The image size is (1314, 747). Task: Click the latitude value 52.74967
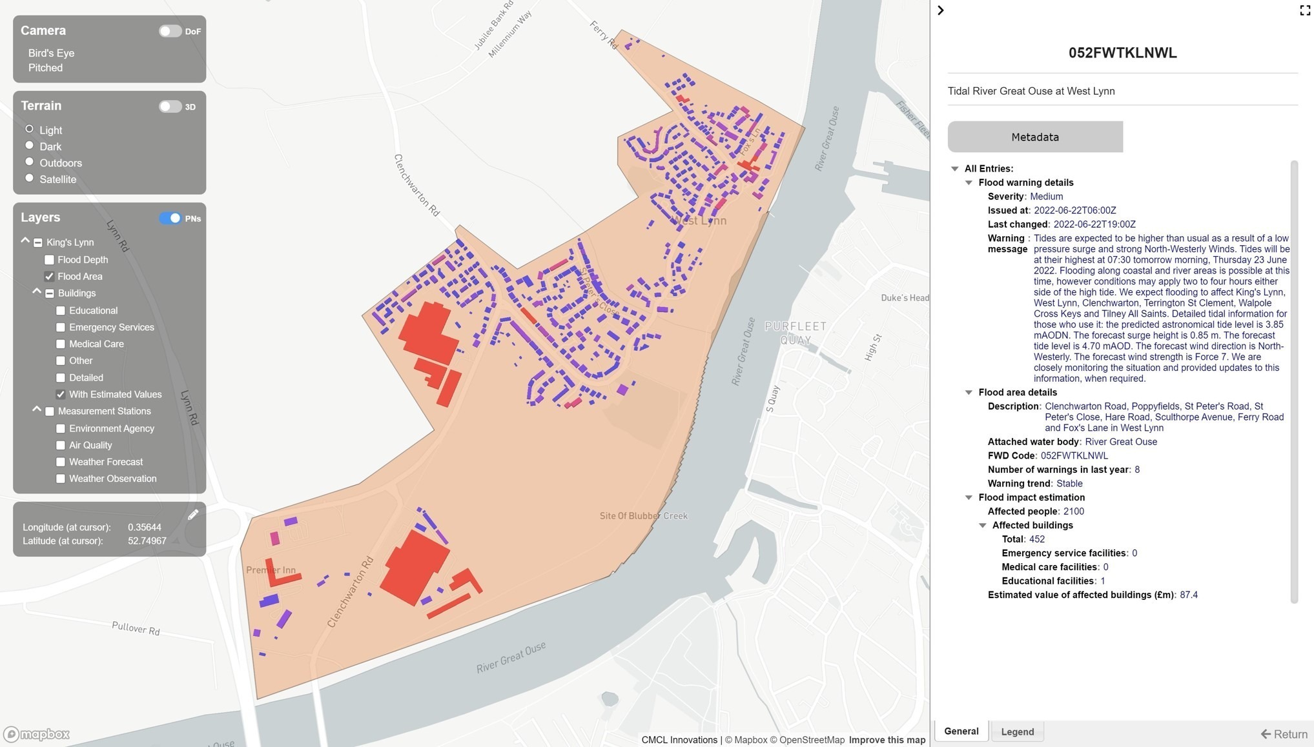[x=147, y=541]
